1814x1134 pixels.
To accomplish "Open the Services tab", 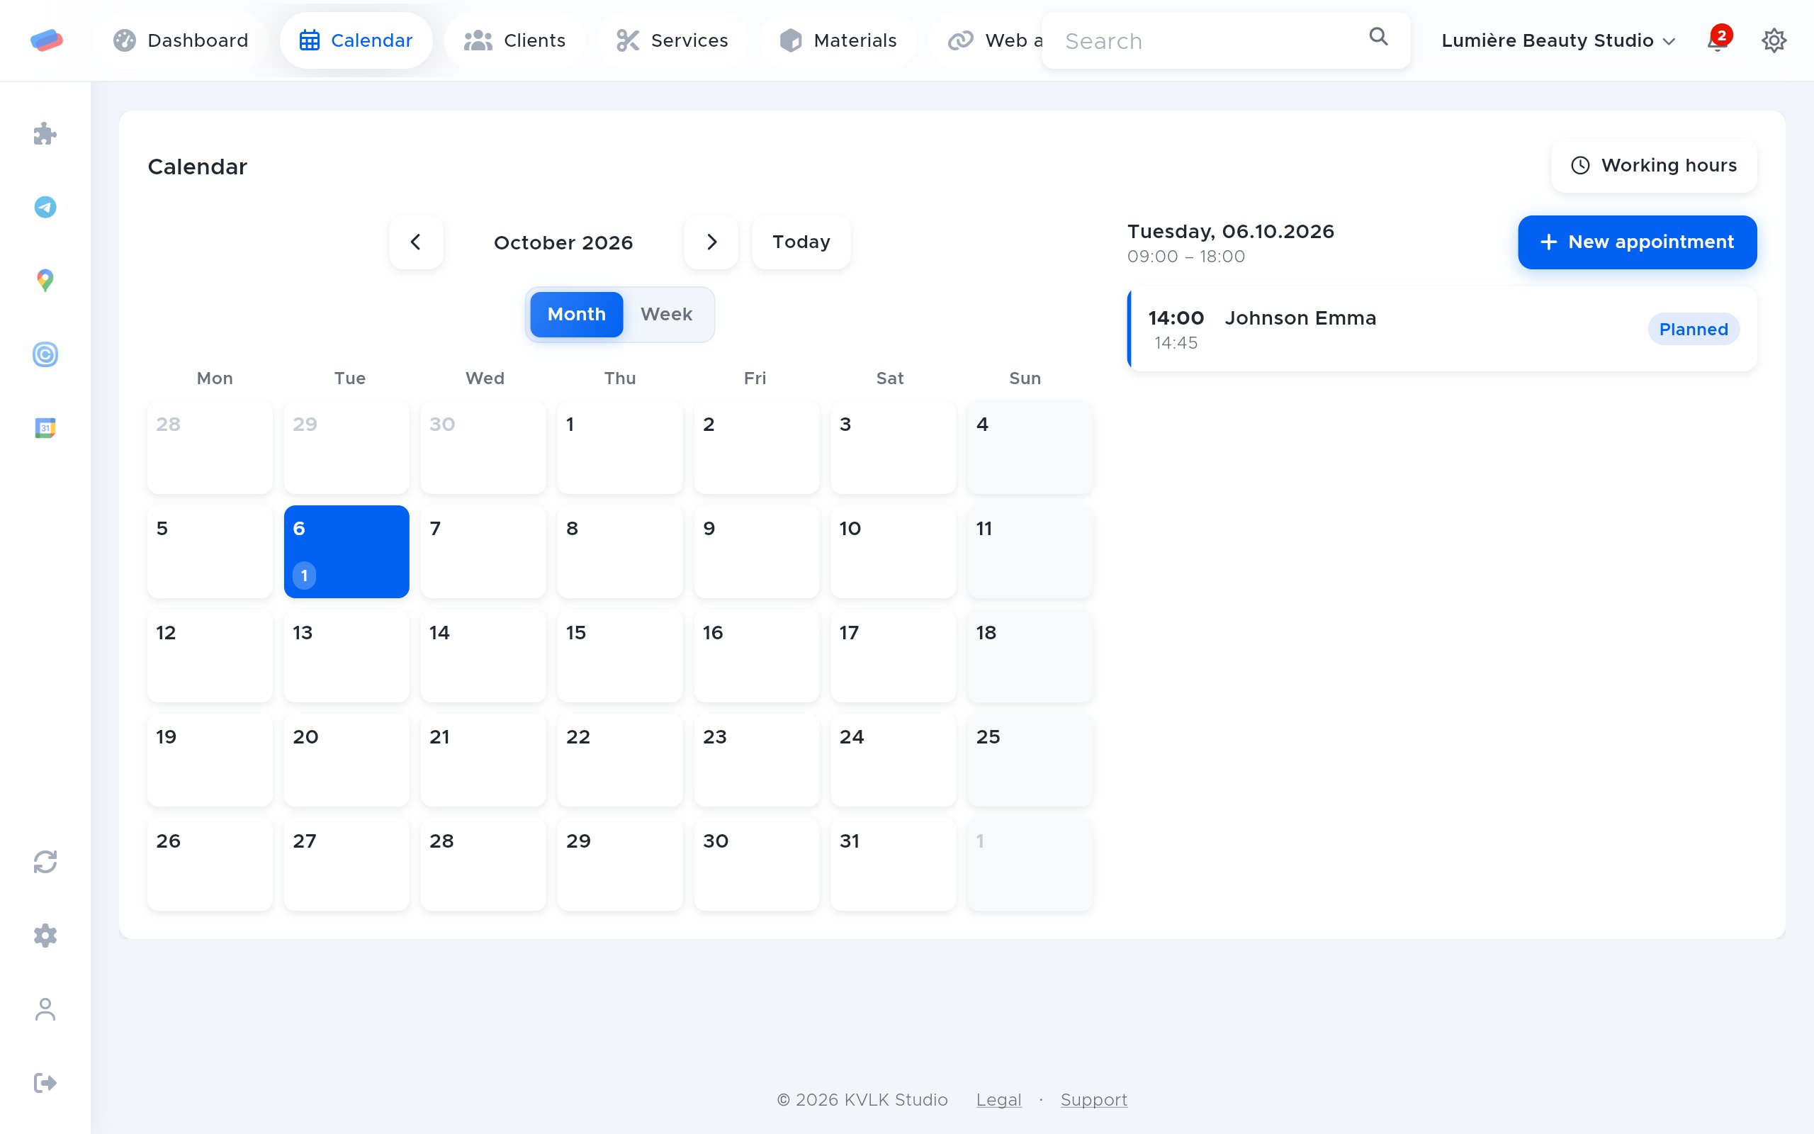I will pyautogui.click(x=672, y=40).
